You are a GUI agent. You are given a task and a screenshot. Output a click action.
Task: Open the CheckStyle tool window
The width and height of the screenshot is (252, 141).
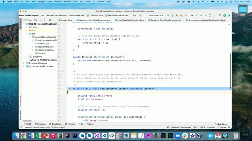55,124
